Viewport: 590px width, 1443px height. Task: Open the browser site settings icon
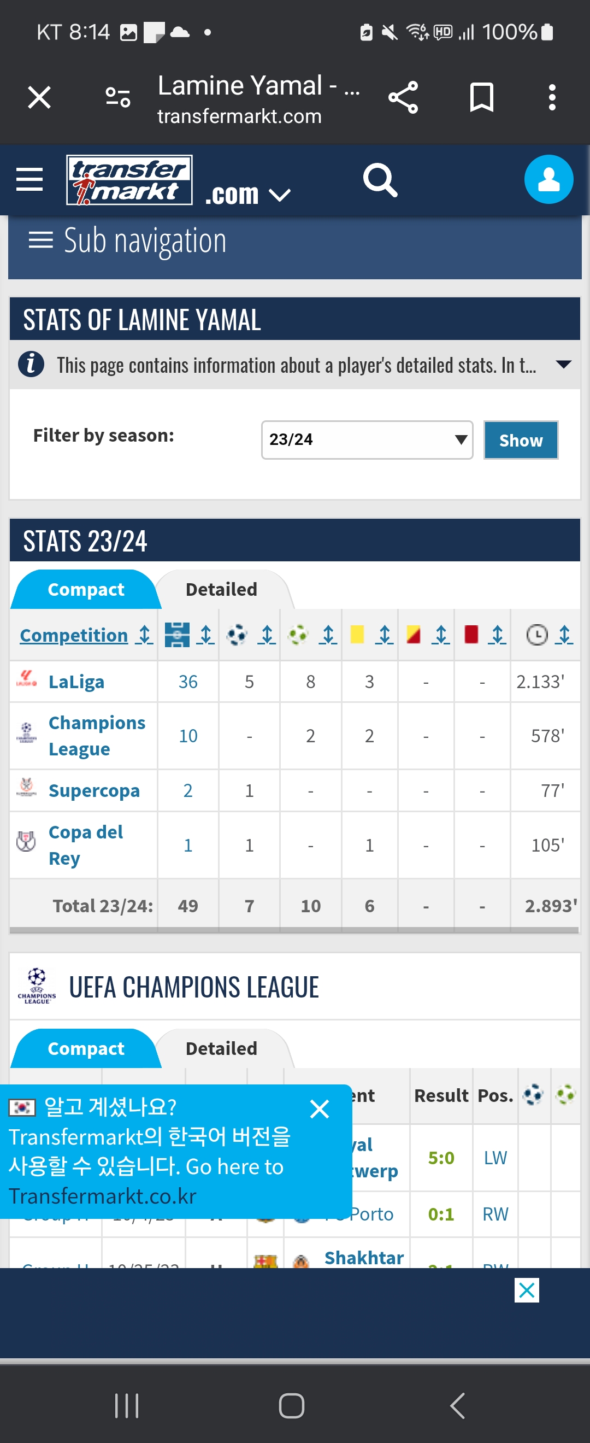coord(118,97)
